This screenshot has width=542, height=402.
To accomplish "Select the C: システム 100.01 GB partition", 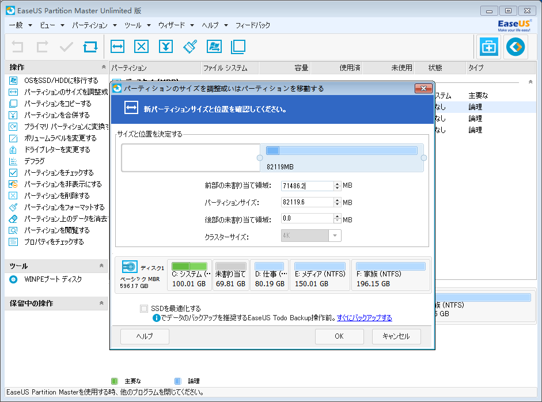I will pyautogui.click(x=189, y=275).
